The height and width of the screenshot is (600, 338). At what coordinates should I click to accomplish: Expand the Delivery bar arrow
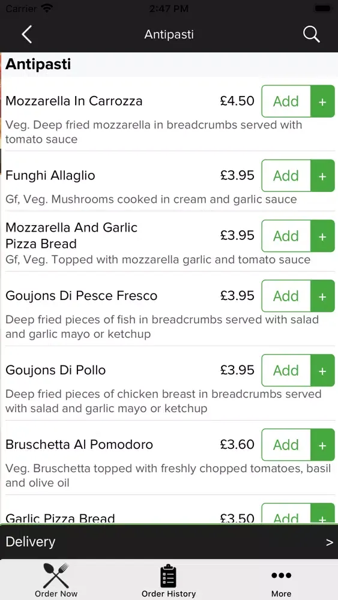[329, 542]
